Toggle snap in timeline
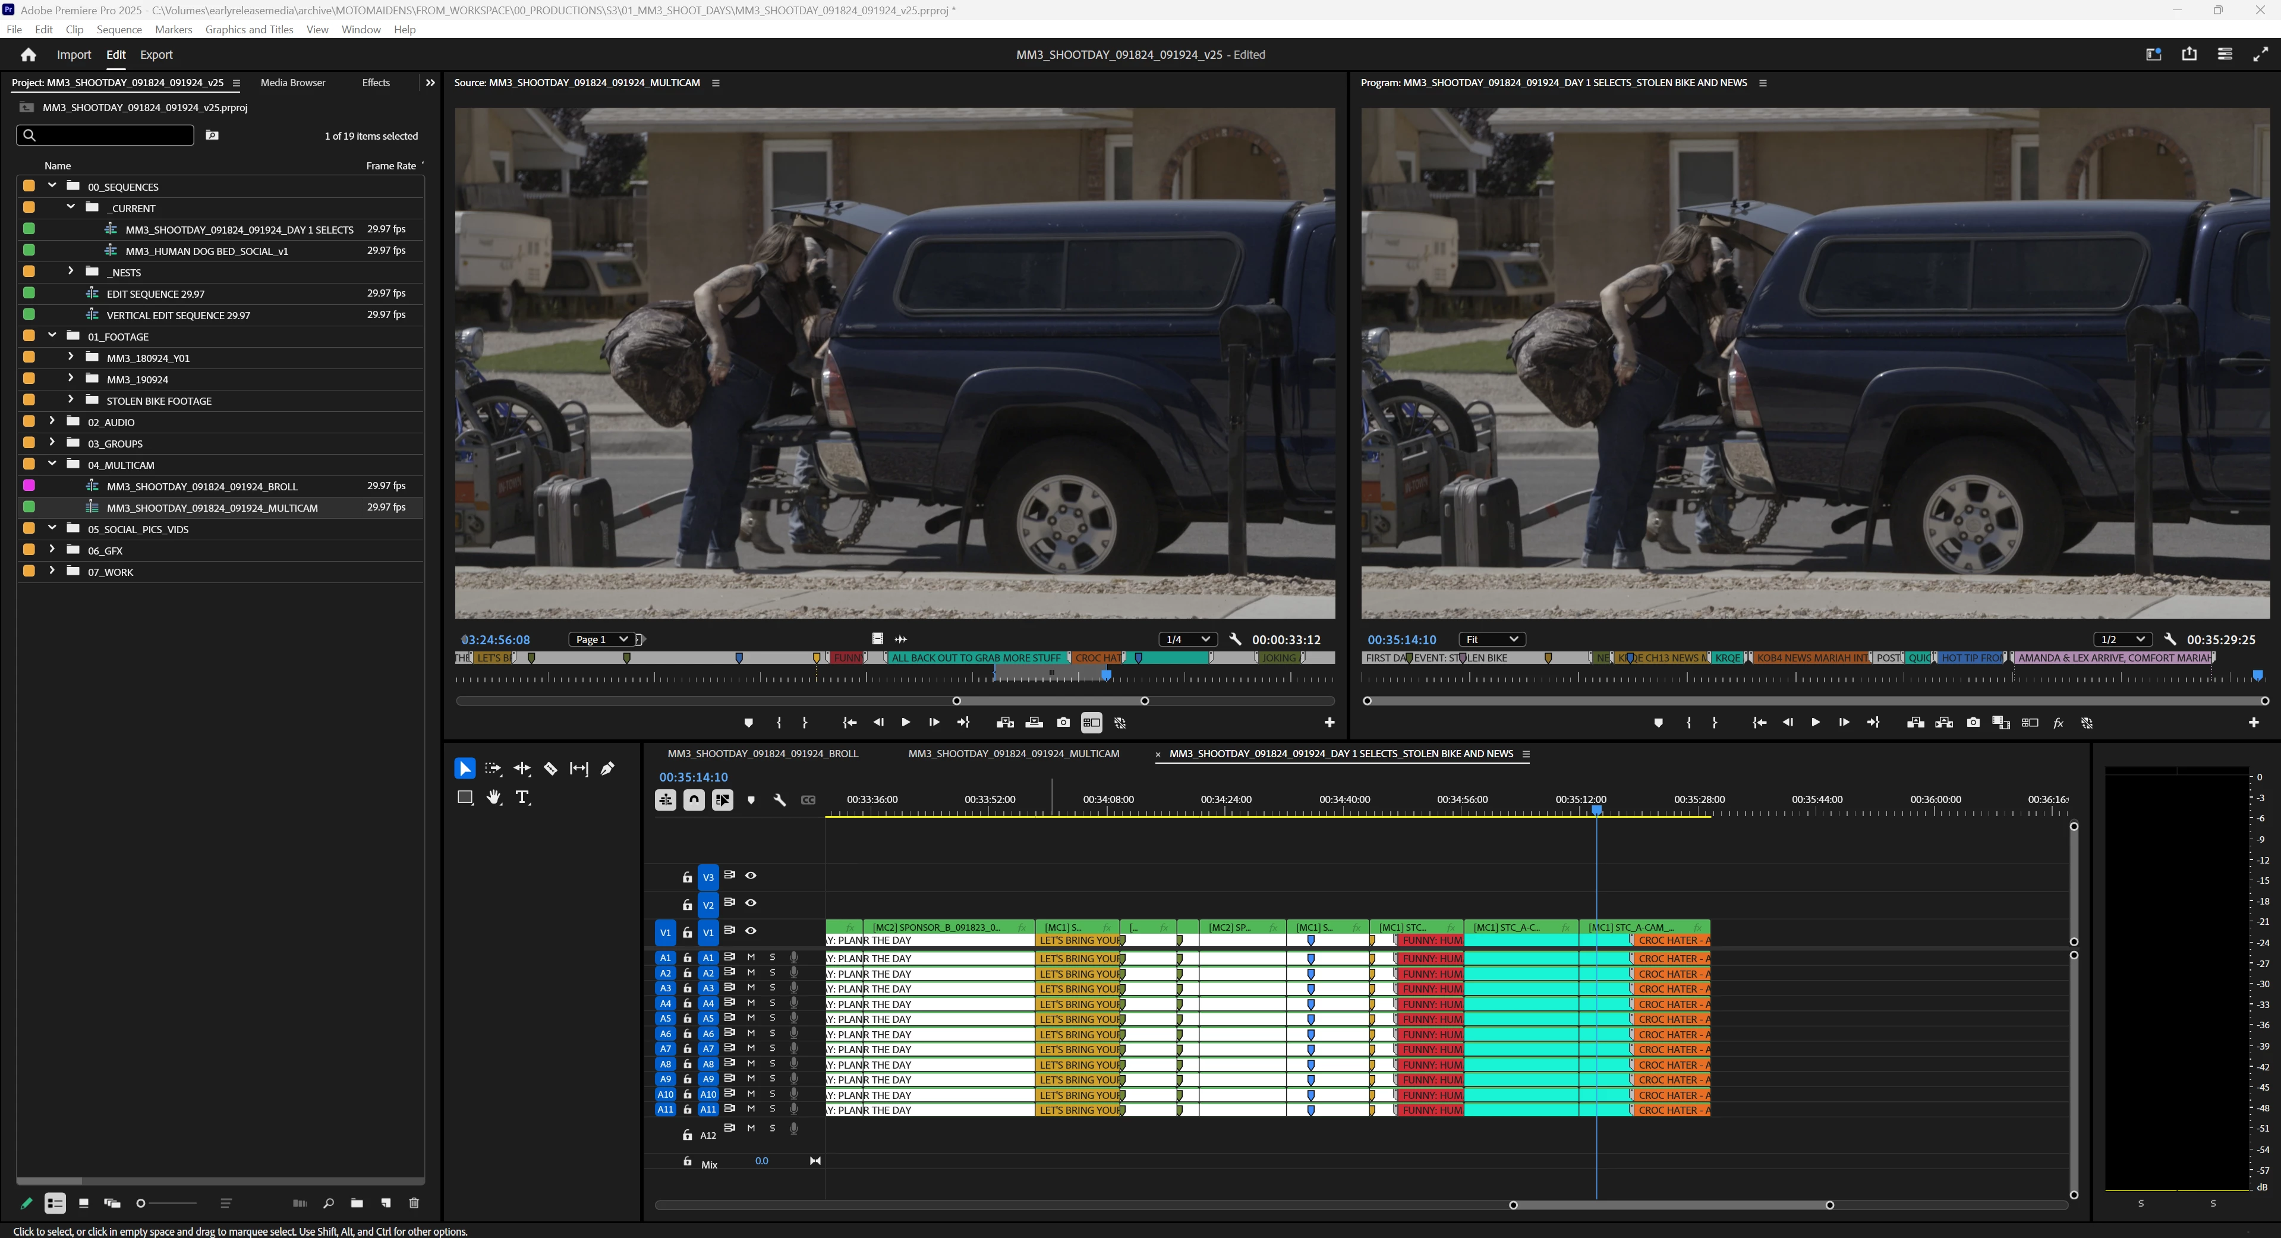The height and width of the screenshot is (1238, 2281). pos(694,799)
